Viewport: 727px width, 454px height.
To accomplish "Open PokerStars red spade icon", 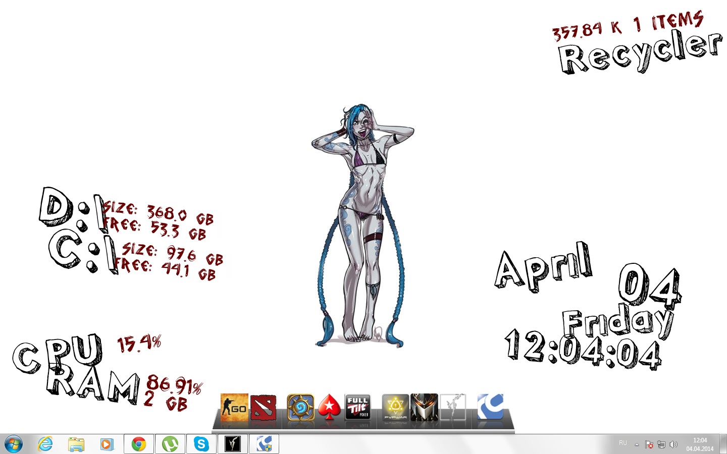I will click(329, 408).
